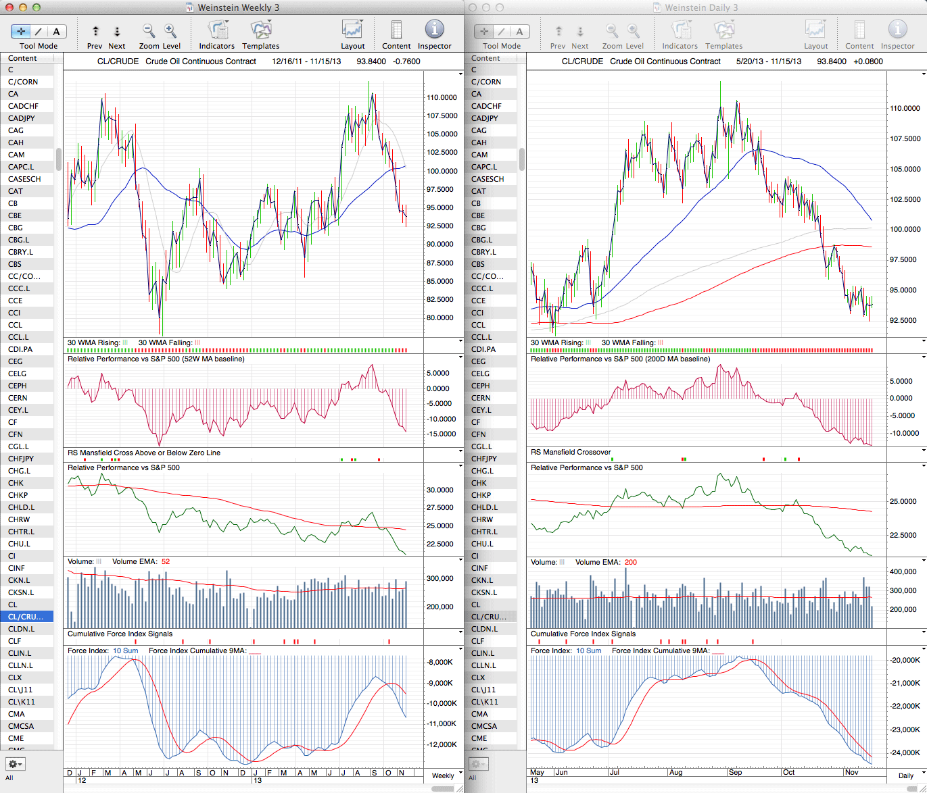Image resolution: width=927 pixels, height=793 pixels.
Task: Toggle the Inspector panel in Weekly window
Action: pyautogui.click(x=434, y=30)
